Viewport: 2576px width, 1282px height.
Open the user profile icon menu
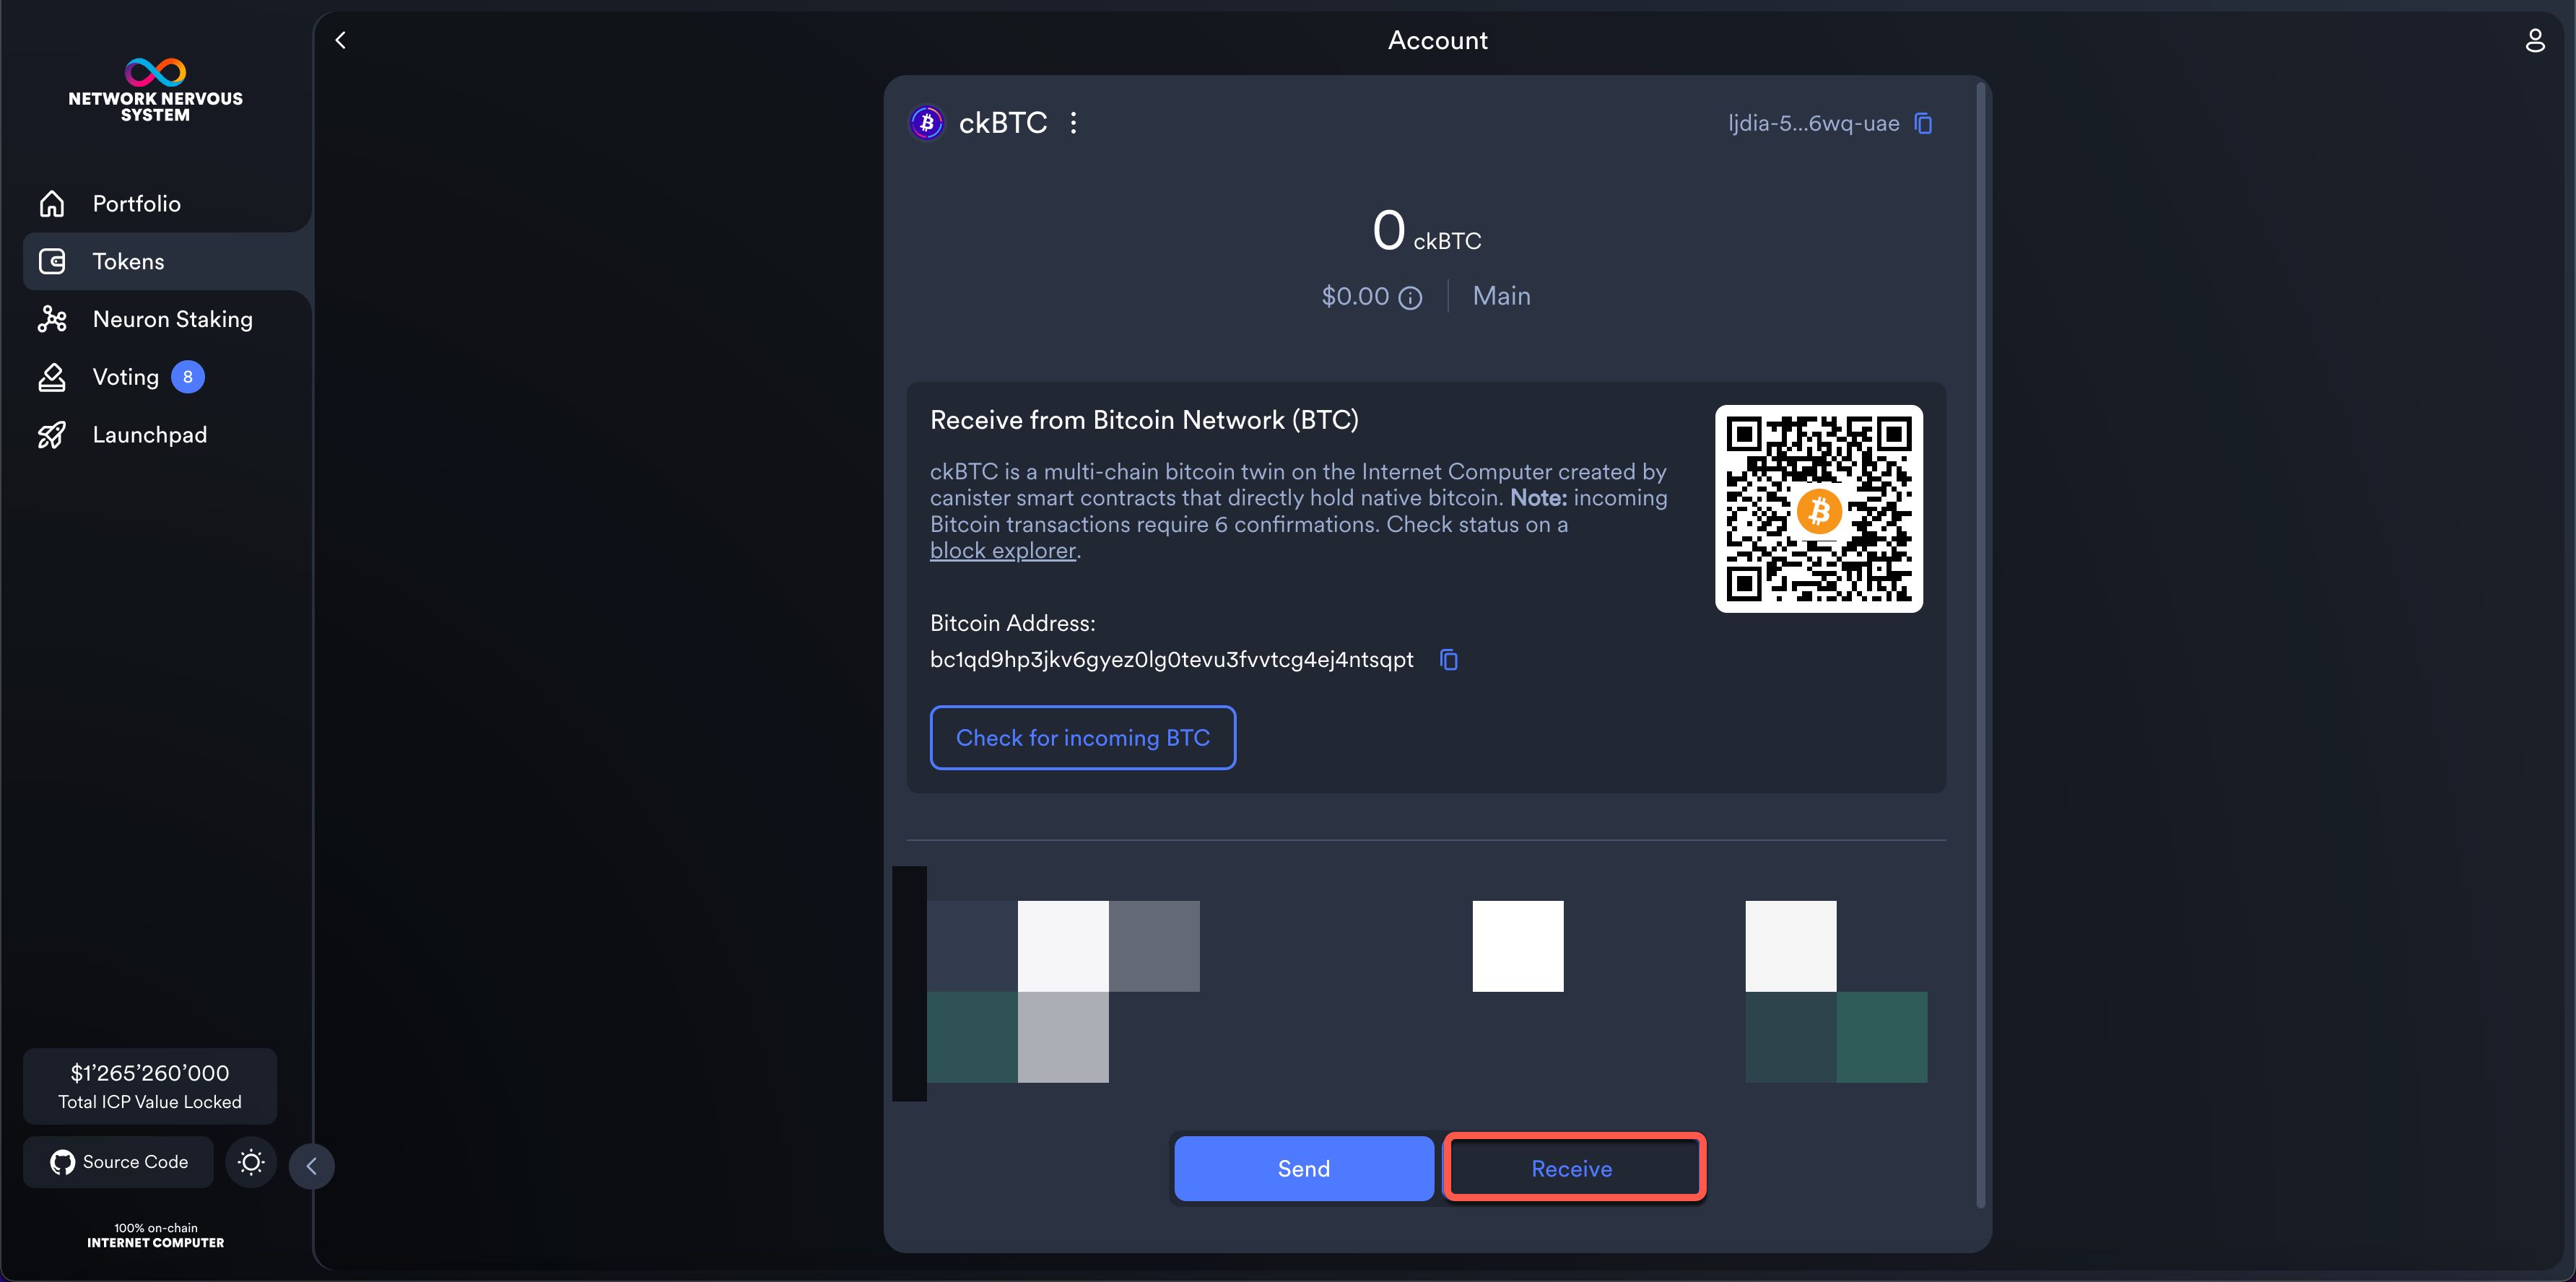(x=2534, y=40)
